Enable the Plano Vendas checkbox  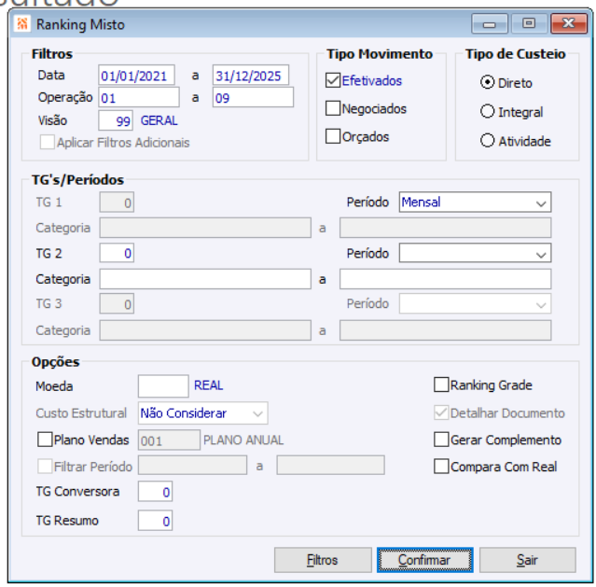pos(45,440)
